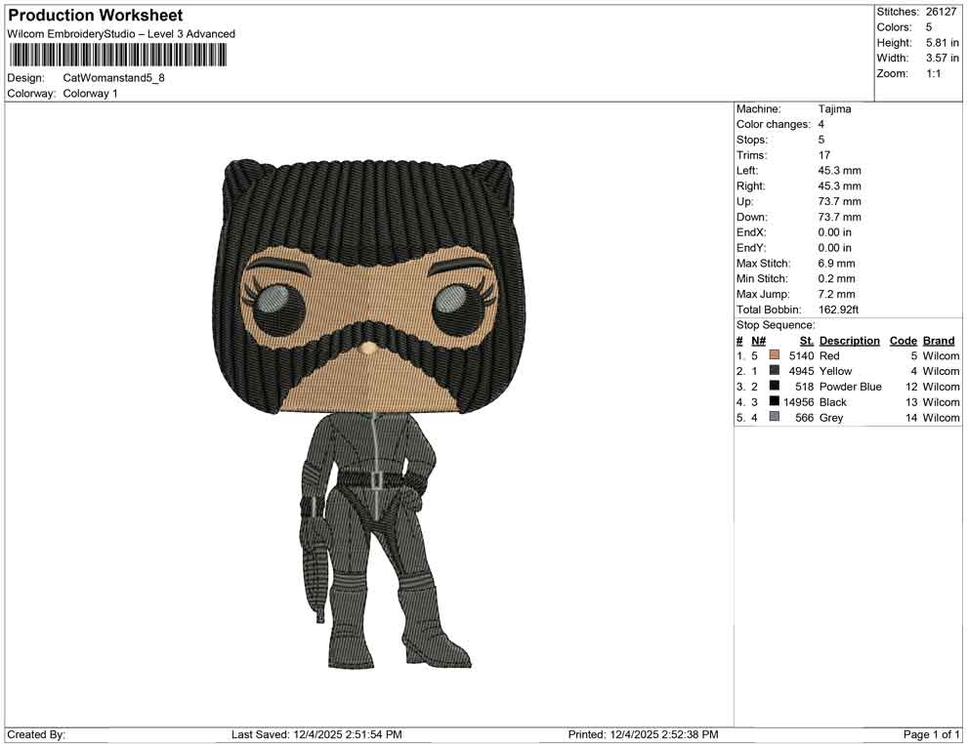The width and height of the screenshot is (967, 744).
Task: Click 'Wilcom EmbroideryStudio – Level 3 Advanced' text
Action: [x=121, y=34]
